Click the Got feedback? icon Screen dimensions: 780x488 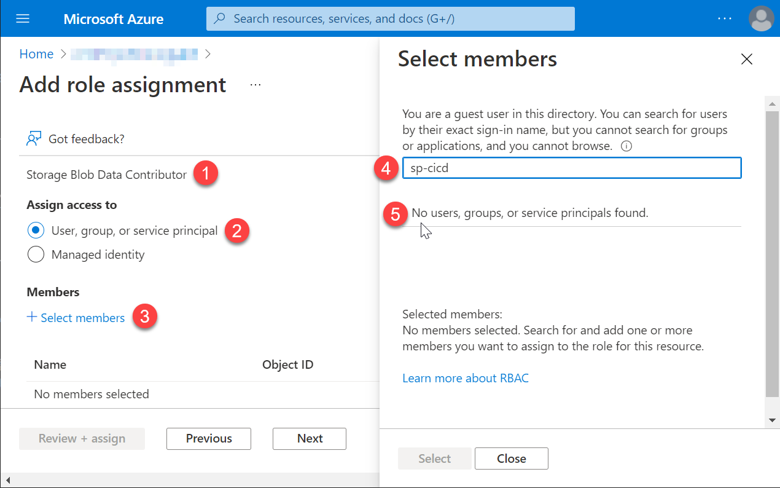[x=34, y=139]
